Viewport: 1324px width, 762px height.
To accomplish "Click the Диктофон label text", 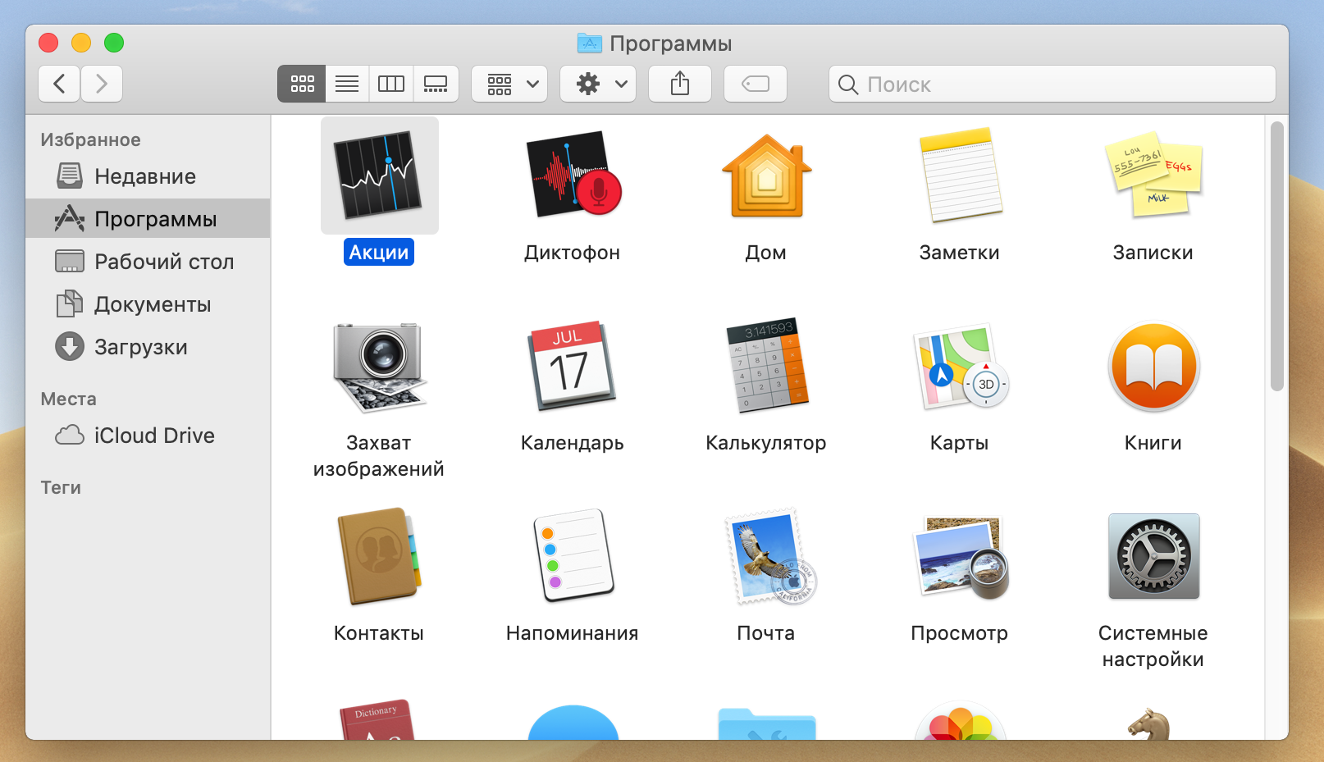I will (573, 252).
